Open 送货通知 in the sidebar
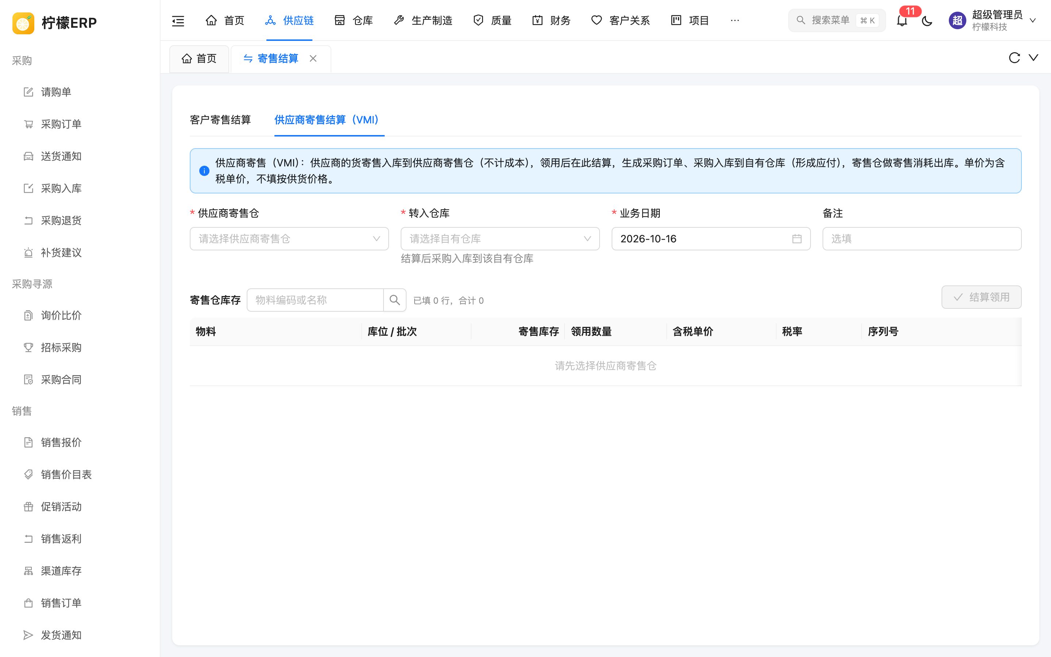The width and height of the screenshot is (1051, 657). (x=80, y=157)
